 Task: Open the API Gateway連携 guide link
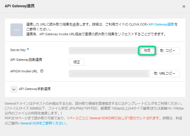coord(161,24)
